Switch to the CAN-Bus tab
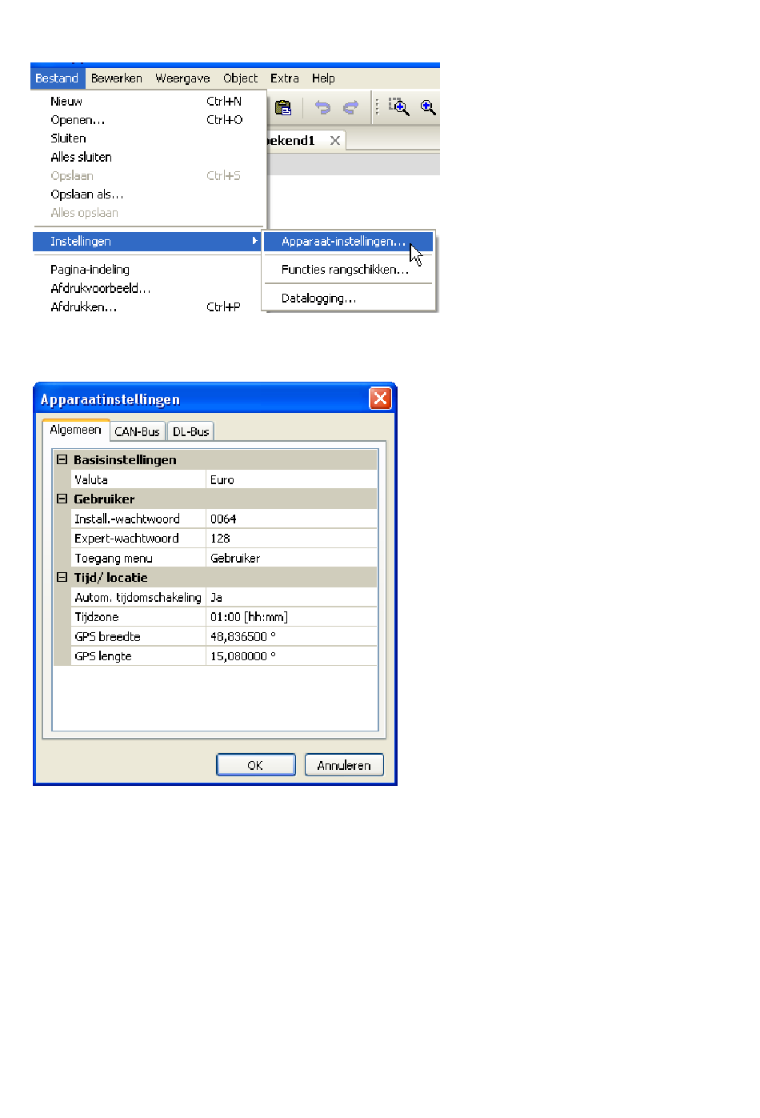The height and width of the screenshot is (1118, 760). click(138, 431)
